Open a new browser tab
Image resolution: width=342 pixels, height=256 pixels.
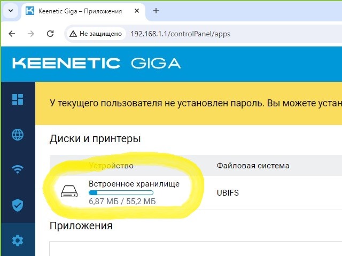(x=156, y=11)
